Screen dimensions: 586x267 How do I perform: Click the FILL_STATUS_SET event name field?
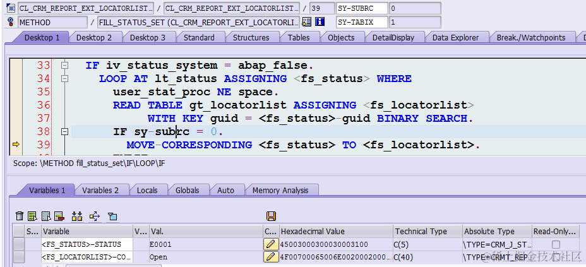[198, 22]
